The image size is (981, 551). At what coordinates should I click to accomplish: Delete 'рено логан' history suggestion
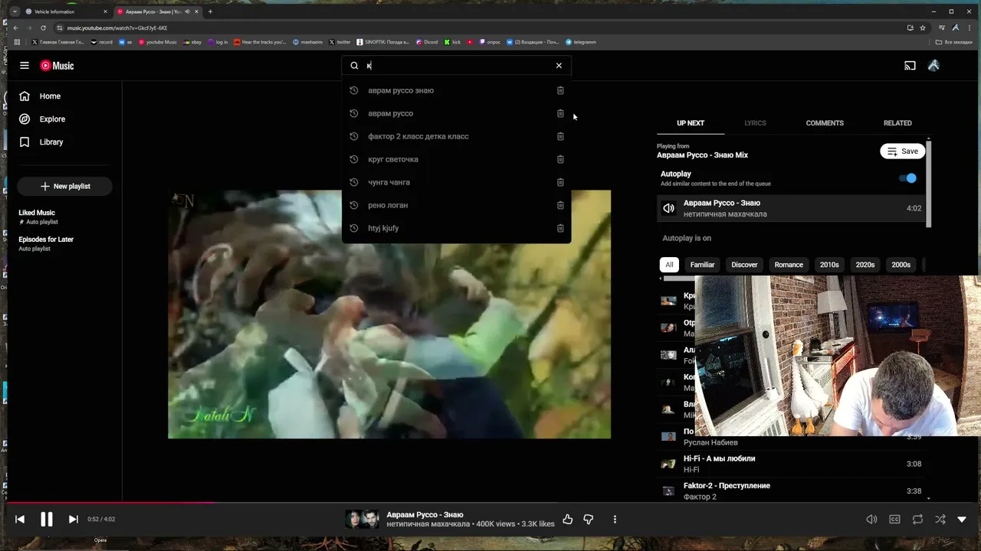coord(560,205)
